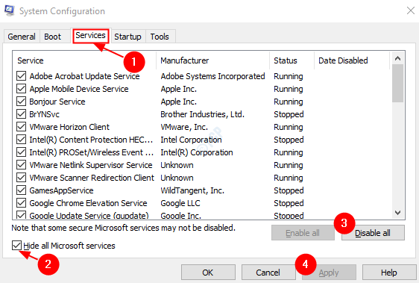The height and width of the screenshot is (283, 419).
Task: Uncheck the GamesAppService checkbox
Action: (21, 190)
